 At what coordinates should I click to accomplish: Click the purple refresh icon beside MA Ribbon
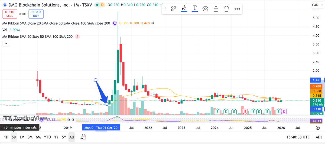point(115,23)
